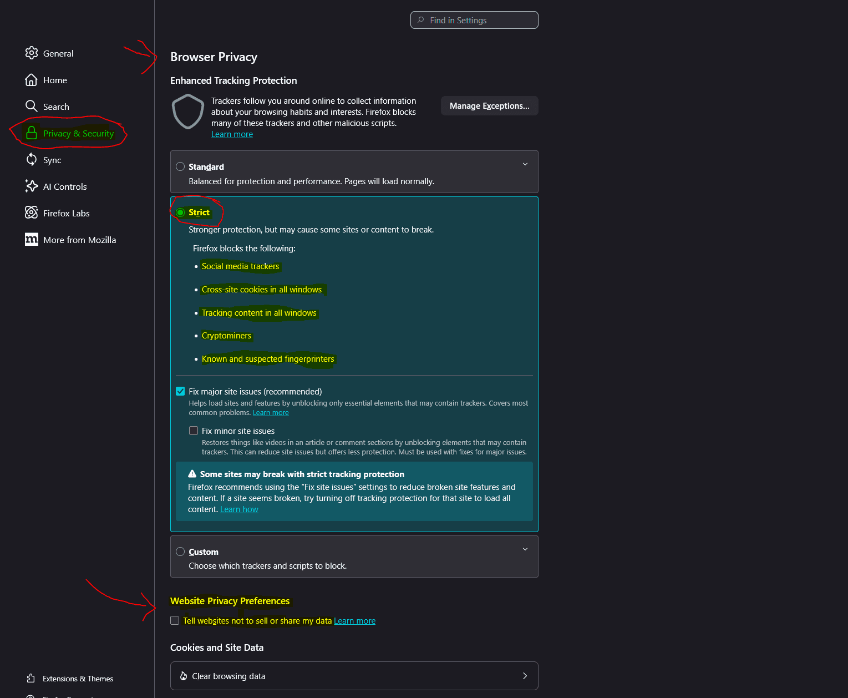Click the Home house icon
This screenshot has height=698, width=848.
tap(32, 80)
